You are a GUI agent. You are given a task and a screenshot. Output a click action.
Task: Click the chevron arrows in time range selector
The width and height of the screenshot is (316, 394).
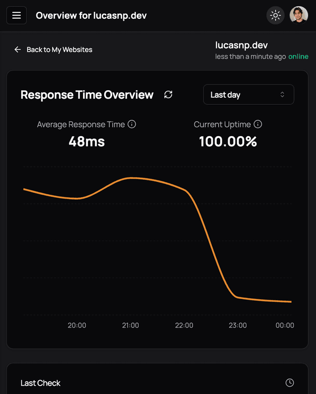coord(282,95)
